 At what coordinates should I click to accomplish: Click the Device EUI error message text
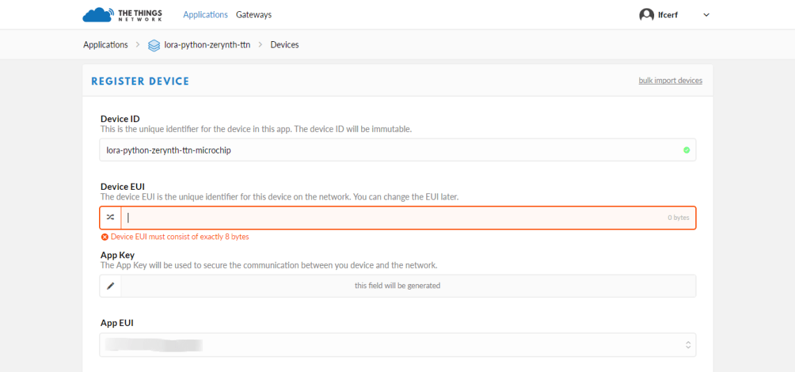180,237
